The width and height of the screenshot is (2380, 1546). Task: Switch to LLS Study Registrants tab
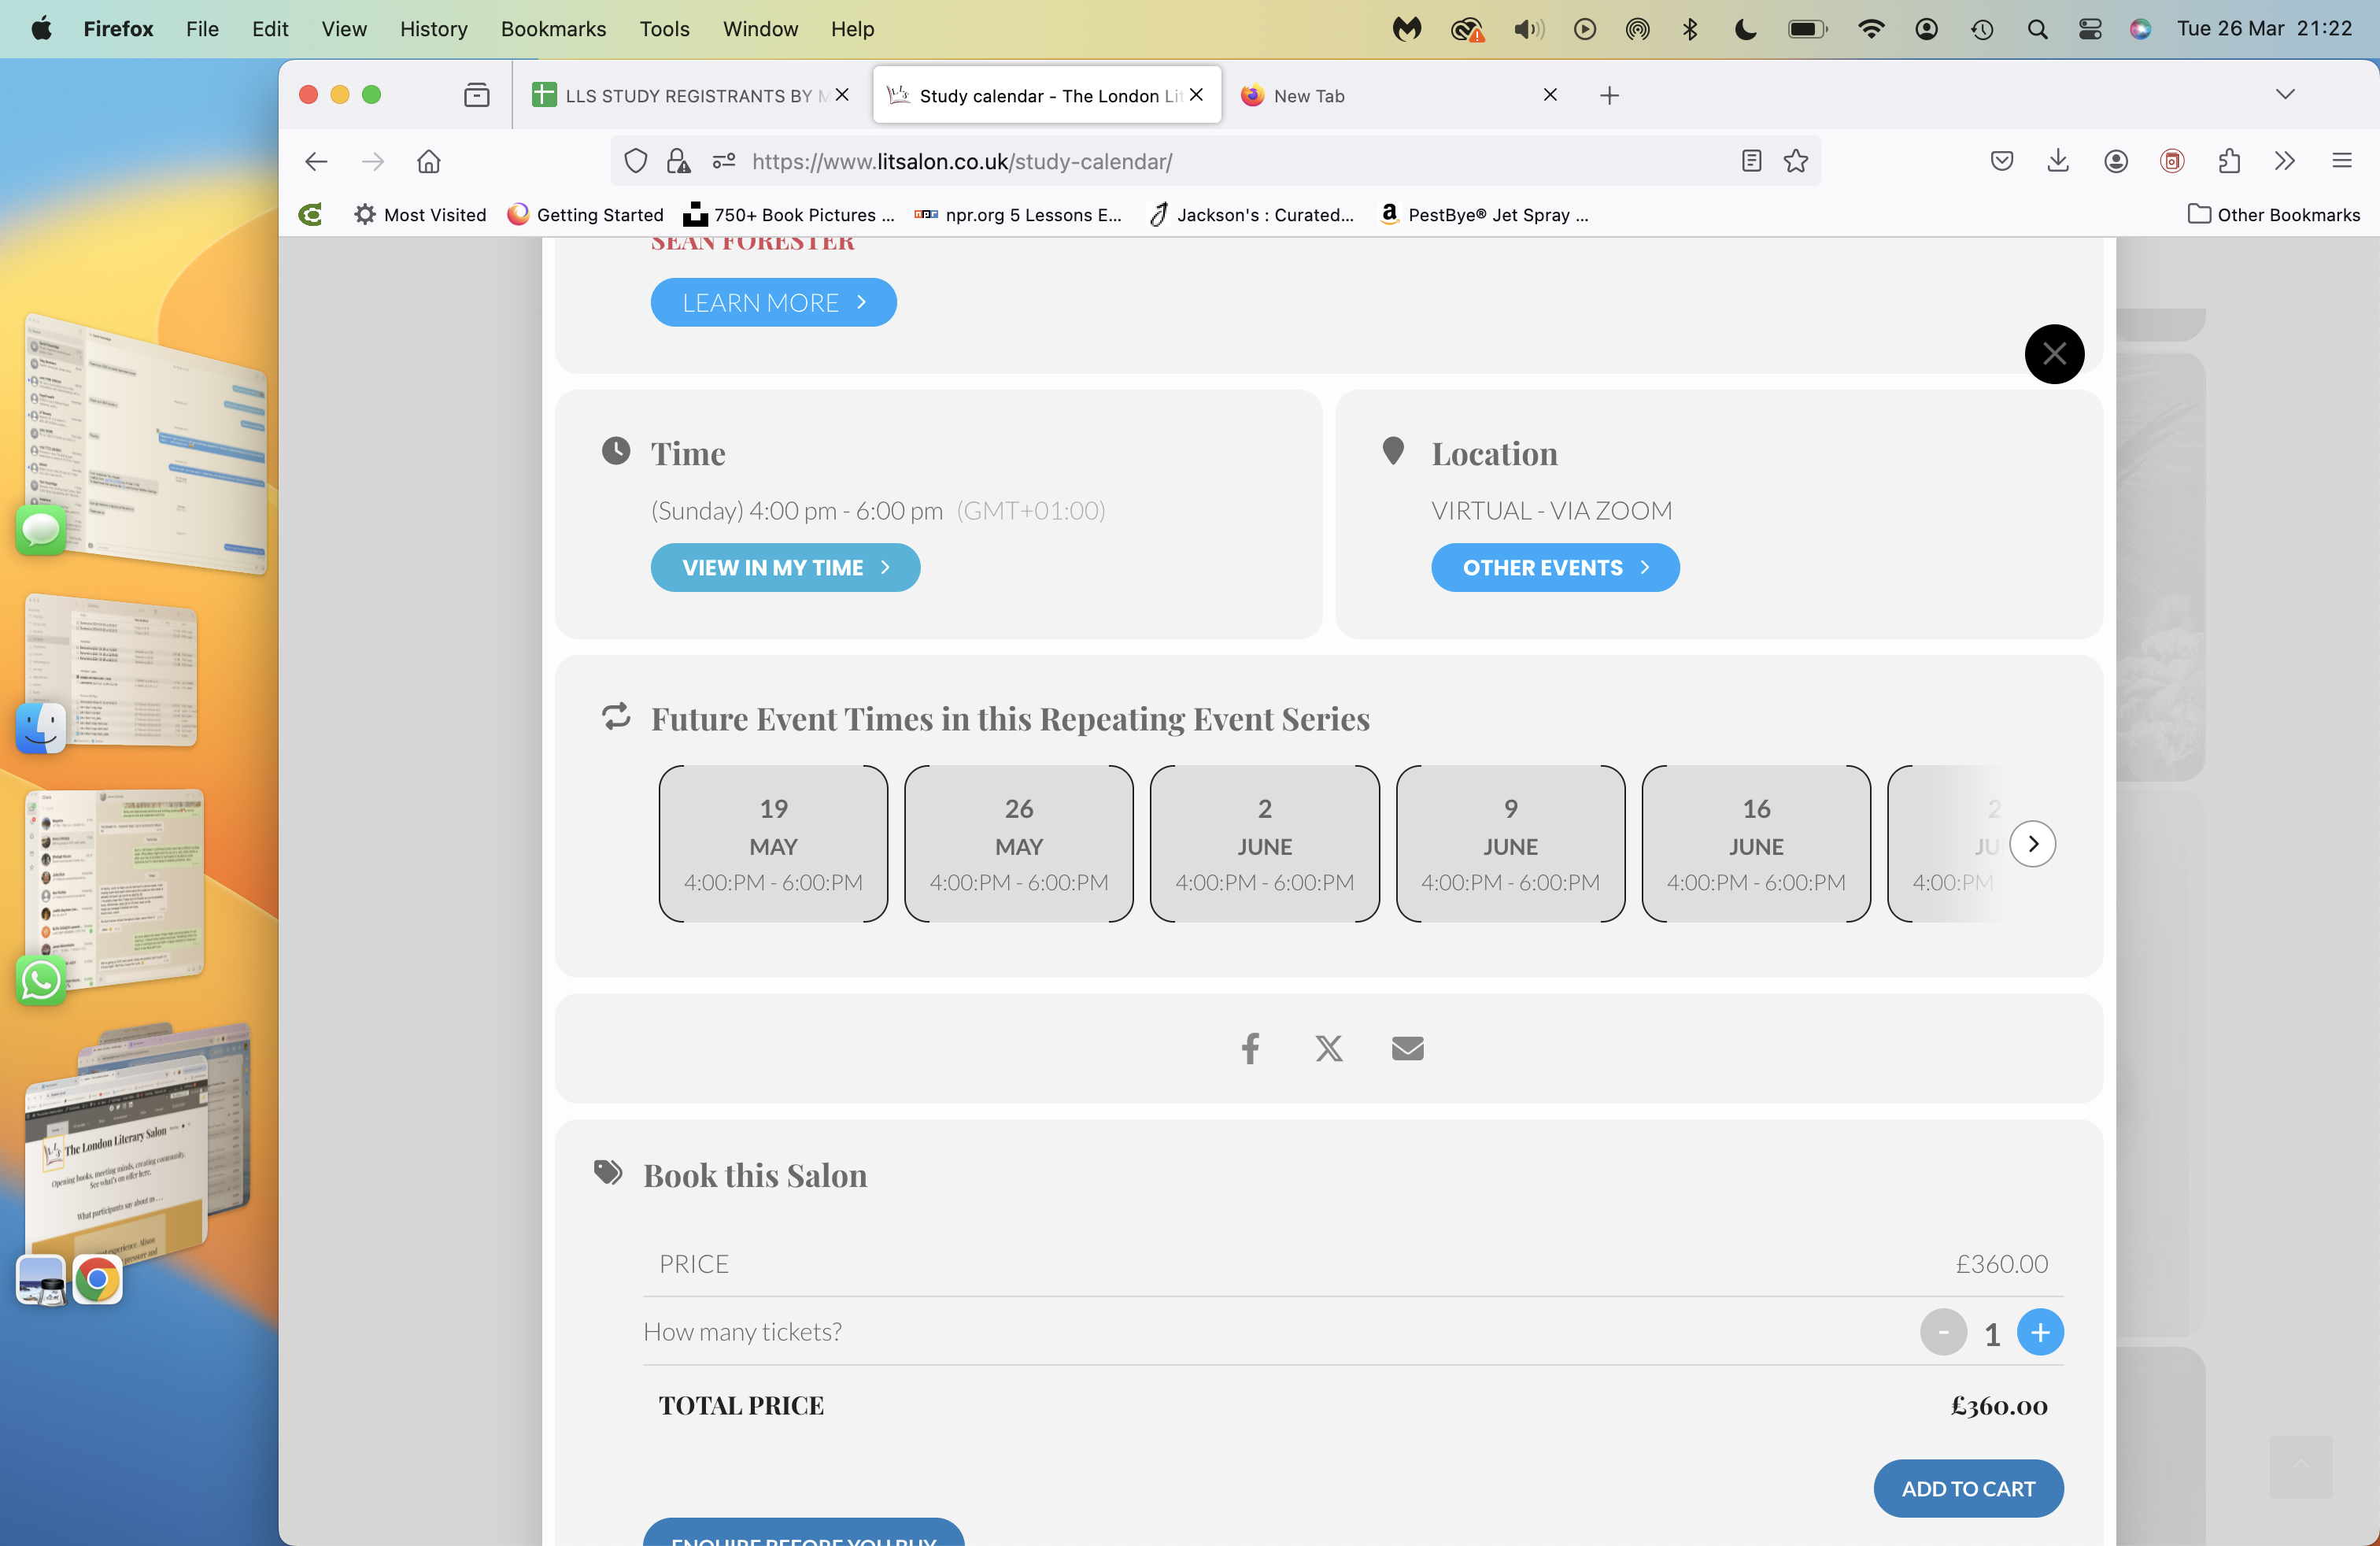click(690, 95)
